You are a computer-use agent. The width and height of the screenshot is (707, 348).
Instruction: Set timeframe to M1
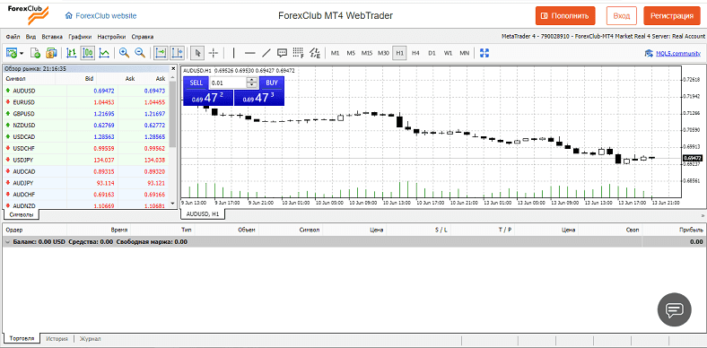pyautogui.click(x=335, y=53)
